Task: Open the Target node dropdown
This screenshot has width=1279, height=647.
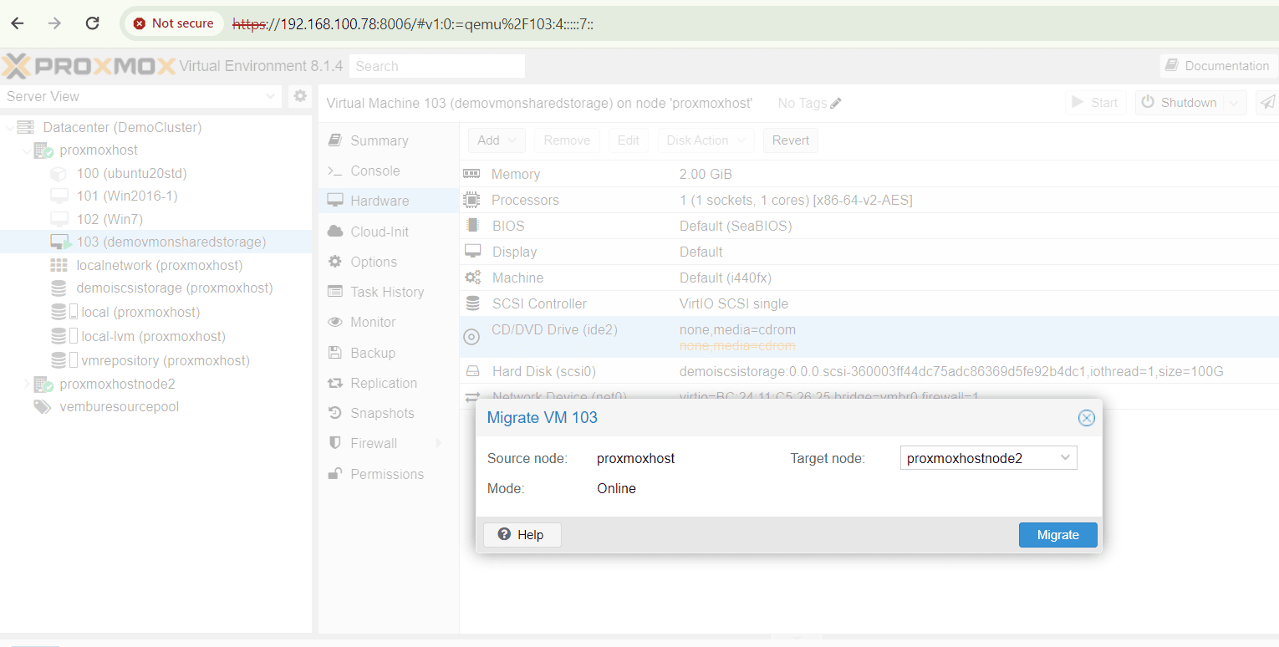Action: [1065, 458]
